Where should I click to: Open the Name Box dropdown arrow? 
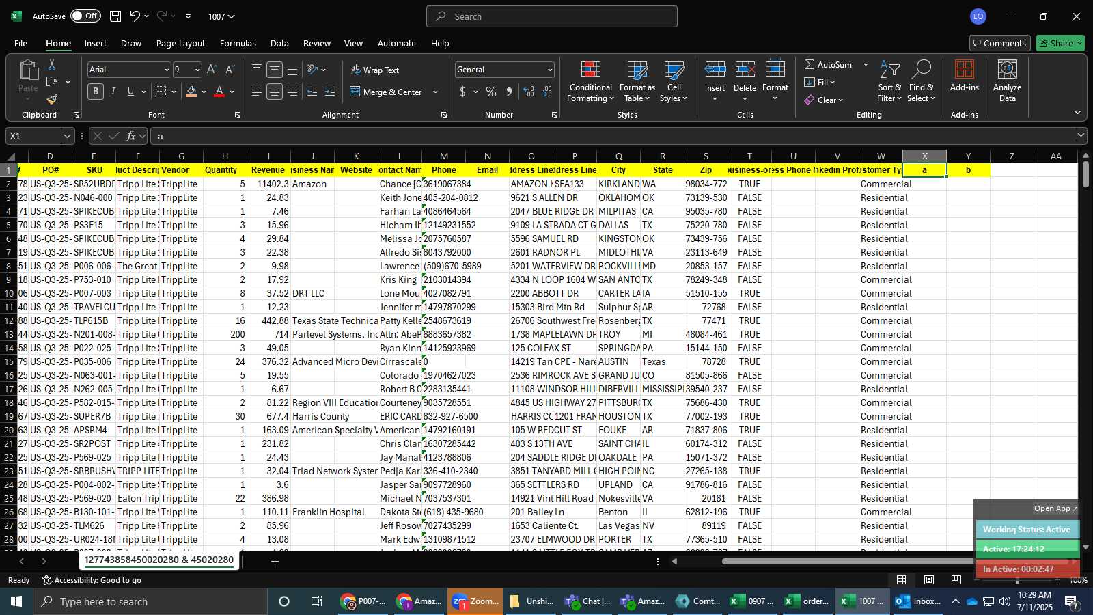(x=67, y=136)
